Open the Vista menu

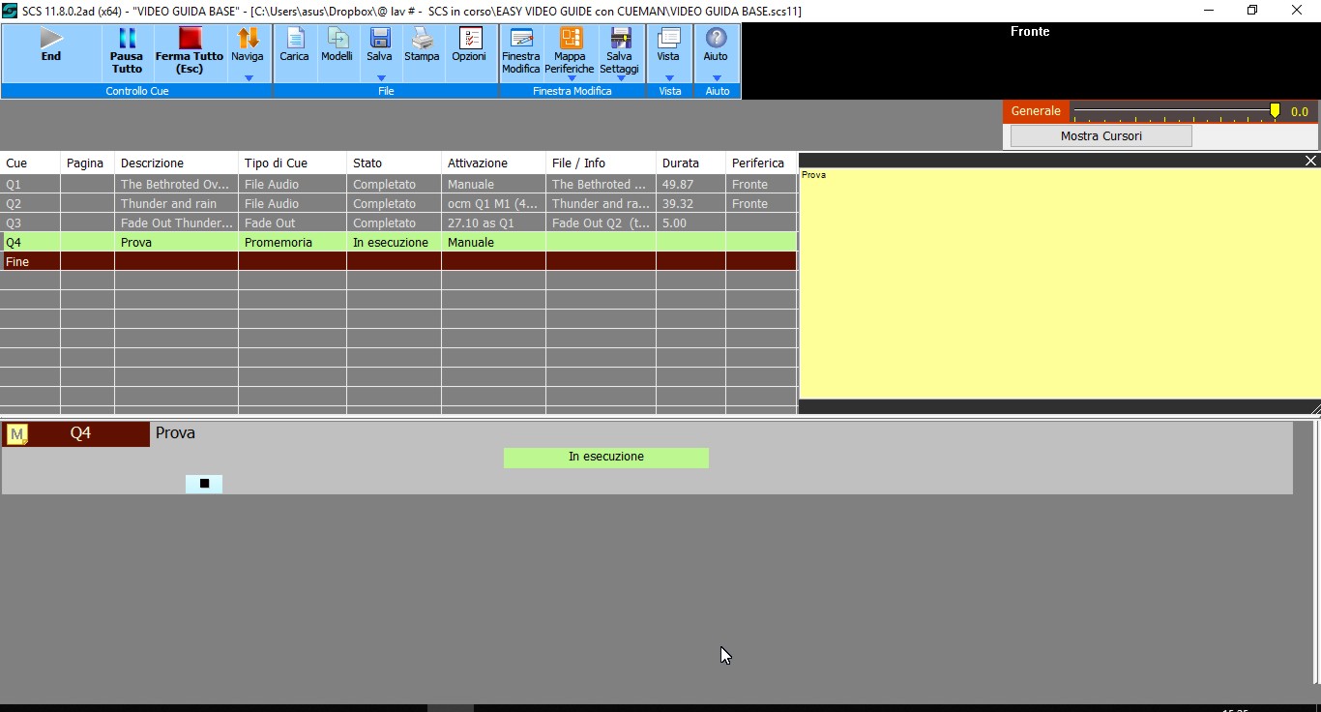click(x=668, y=50)
